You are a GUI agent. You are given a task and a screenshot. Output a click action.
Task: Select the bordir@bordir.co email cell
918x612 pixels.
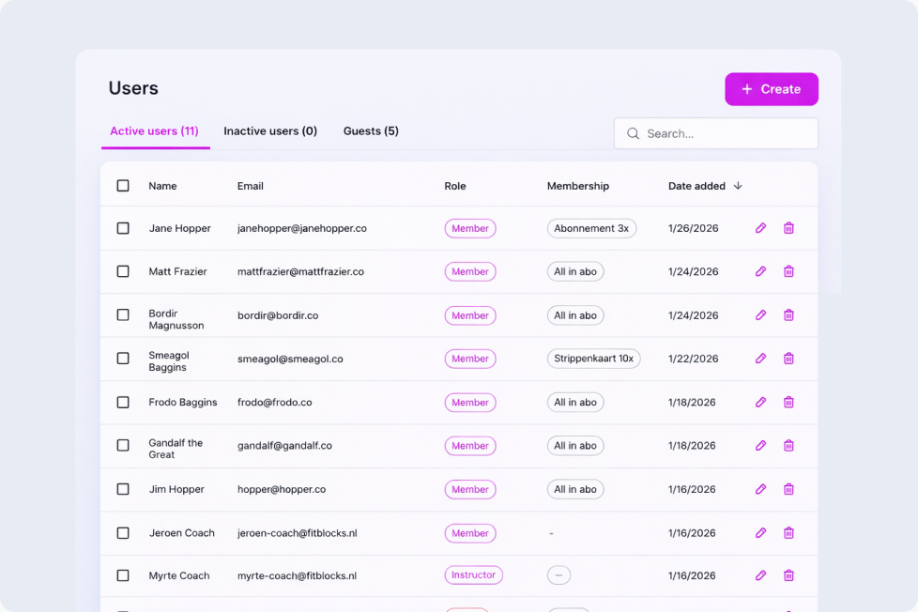click(278, 315)
